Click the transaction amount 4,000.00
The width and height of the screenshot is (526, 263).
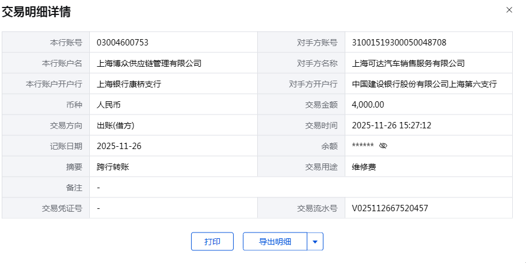click(368, 105)
